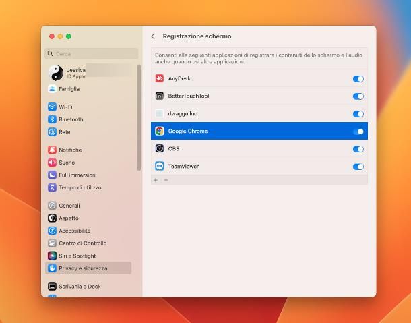Viewport: 411px width, 323px height.
Task: Select the TeamViewer row label
Action: click(183, 167)
